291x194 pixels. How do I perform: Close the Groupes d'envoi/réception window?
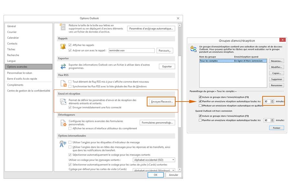click(x=283, y=40)
